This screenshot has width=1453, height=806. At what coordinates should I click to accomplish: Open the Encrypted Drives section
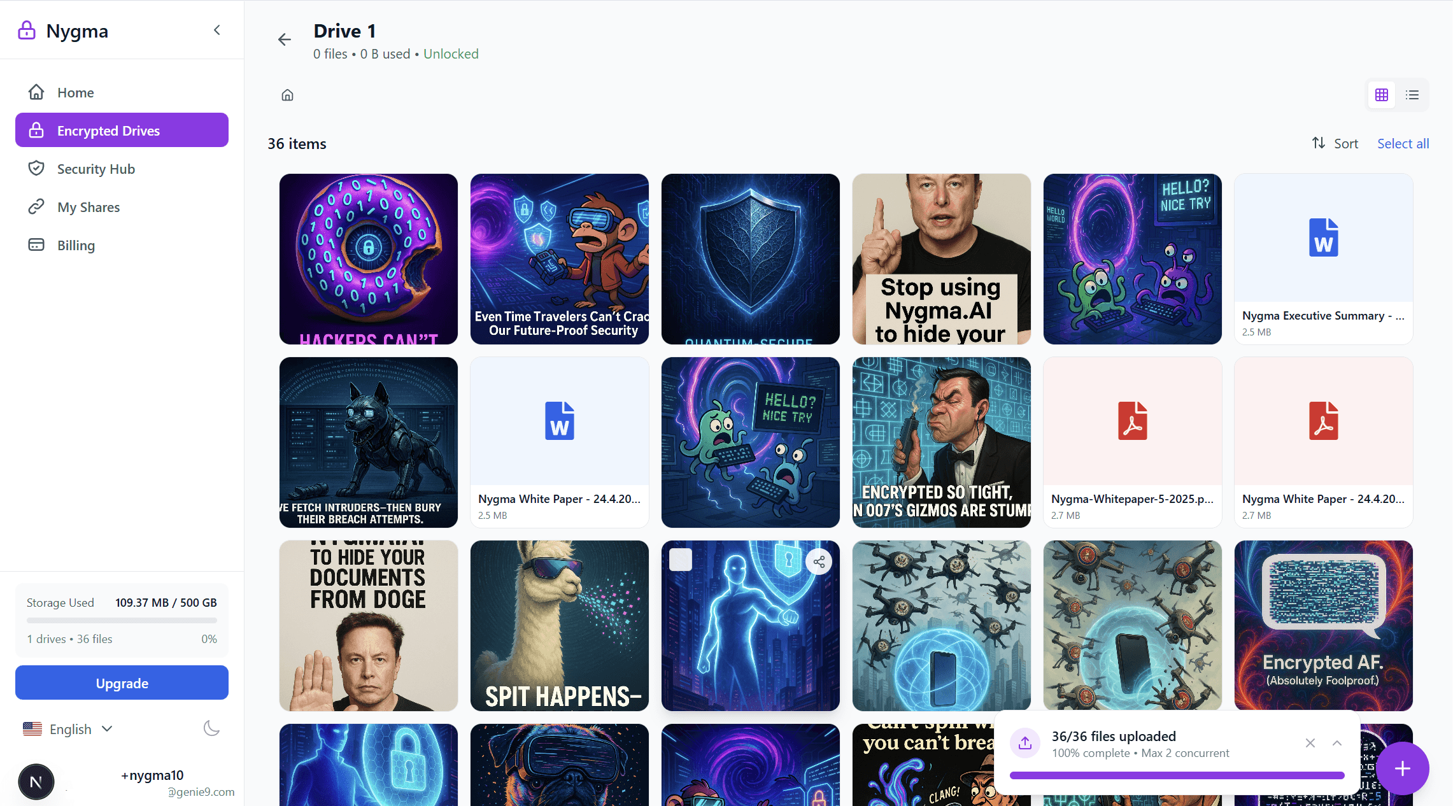[x=121, y=130]
